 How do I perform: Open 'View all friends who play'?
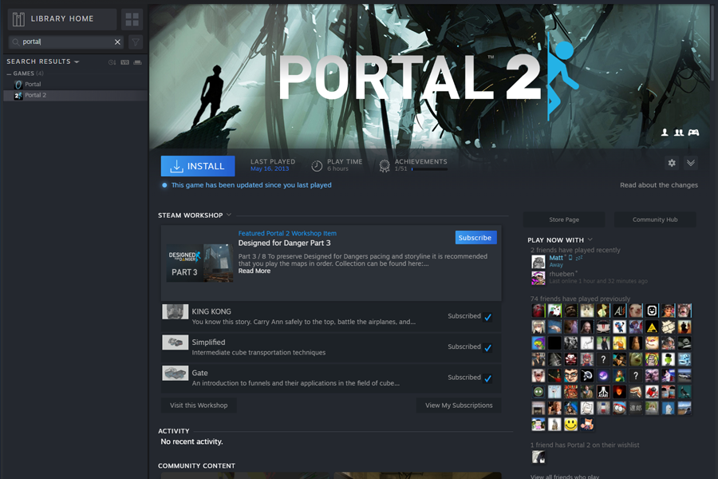[565, 477]
